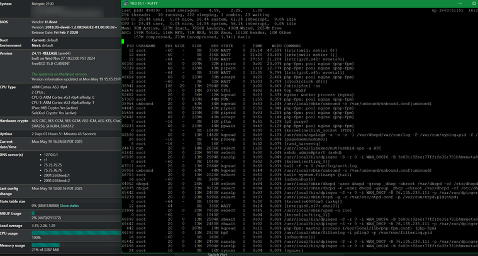Minimize the PuTTY window

(x=462, y=3)
